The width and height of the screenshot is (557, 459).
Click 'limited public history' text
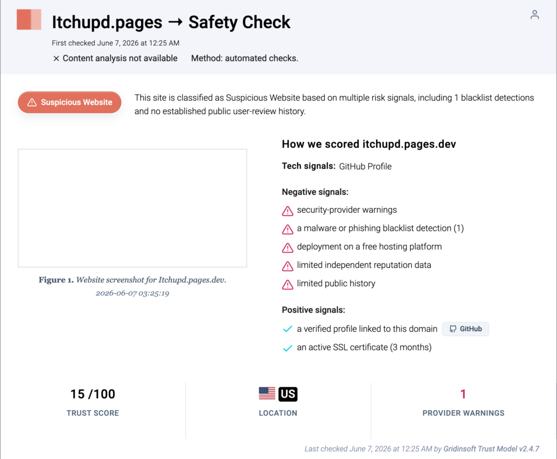click(x=336, y=284)
